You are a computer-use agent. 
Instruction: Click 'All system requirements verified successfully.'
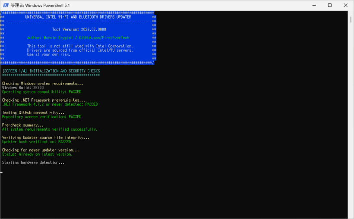[50, 129]
